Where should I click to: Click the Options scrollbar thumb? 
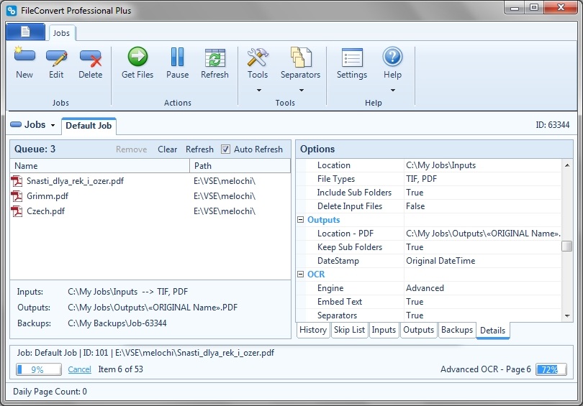tap(567, 246)
